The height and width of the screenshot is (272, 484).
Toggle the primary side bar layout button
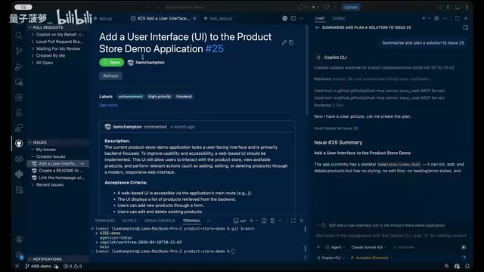448,7
